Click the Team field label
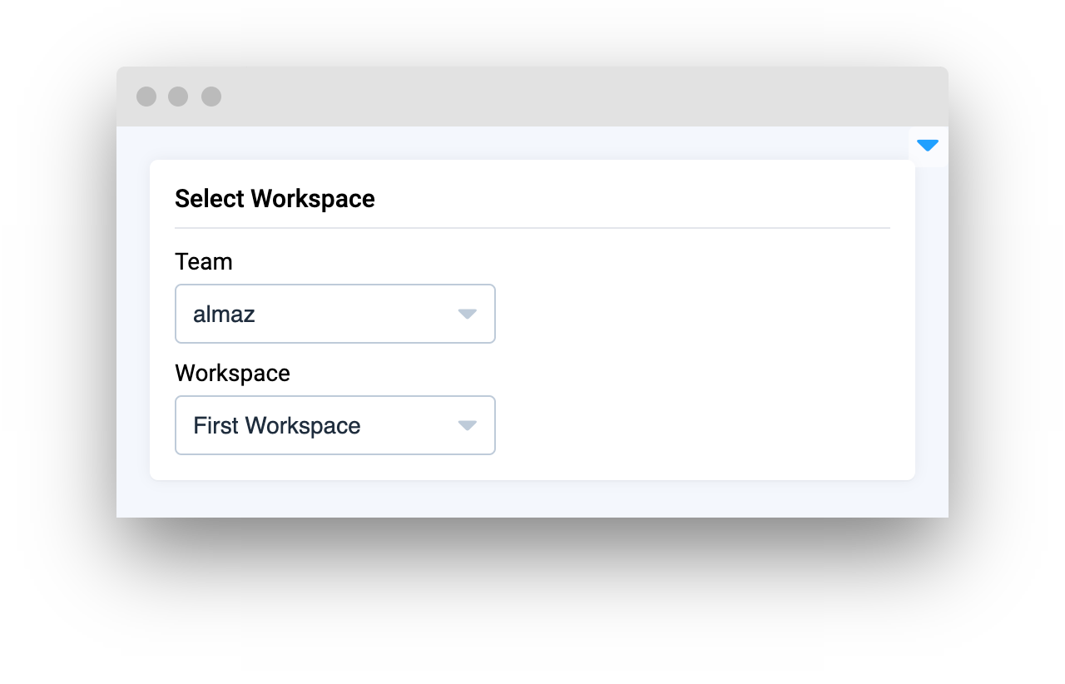The height and width of the screenshot is (684, 1065). click(x=204, y=262)
